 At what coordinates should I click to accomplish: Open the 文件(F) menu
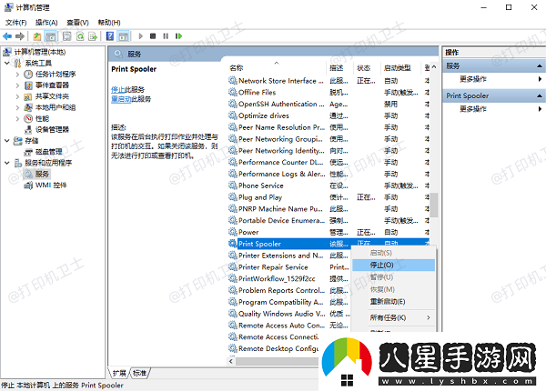tap(16, 23)
